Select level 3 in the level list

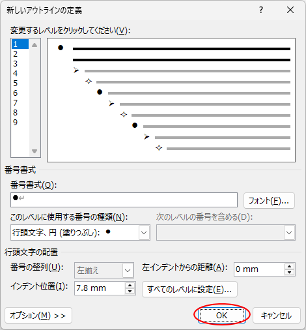[20, 64]
